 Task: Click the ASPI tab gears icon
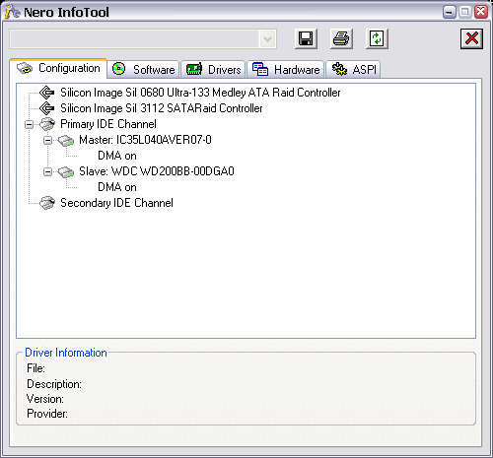tap(339, 69)
